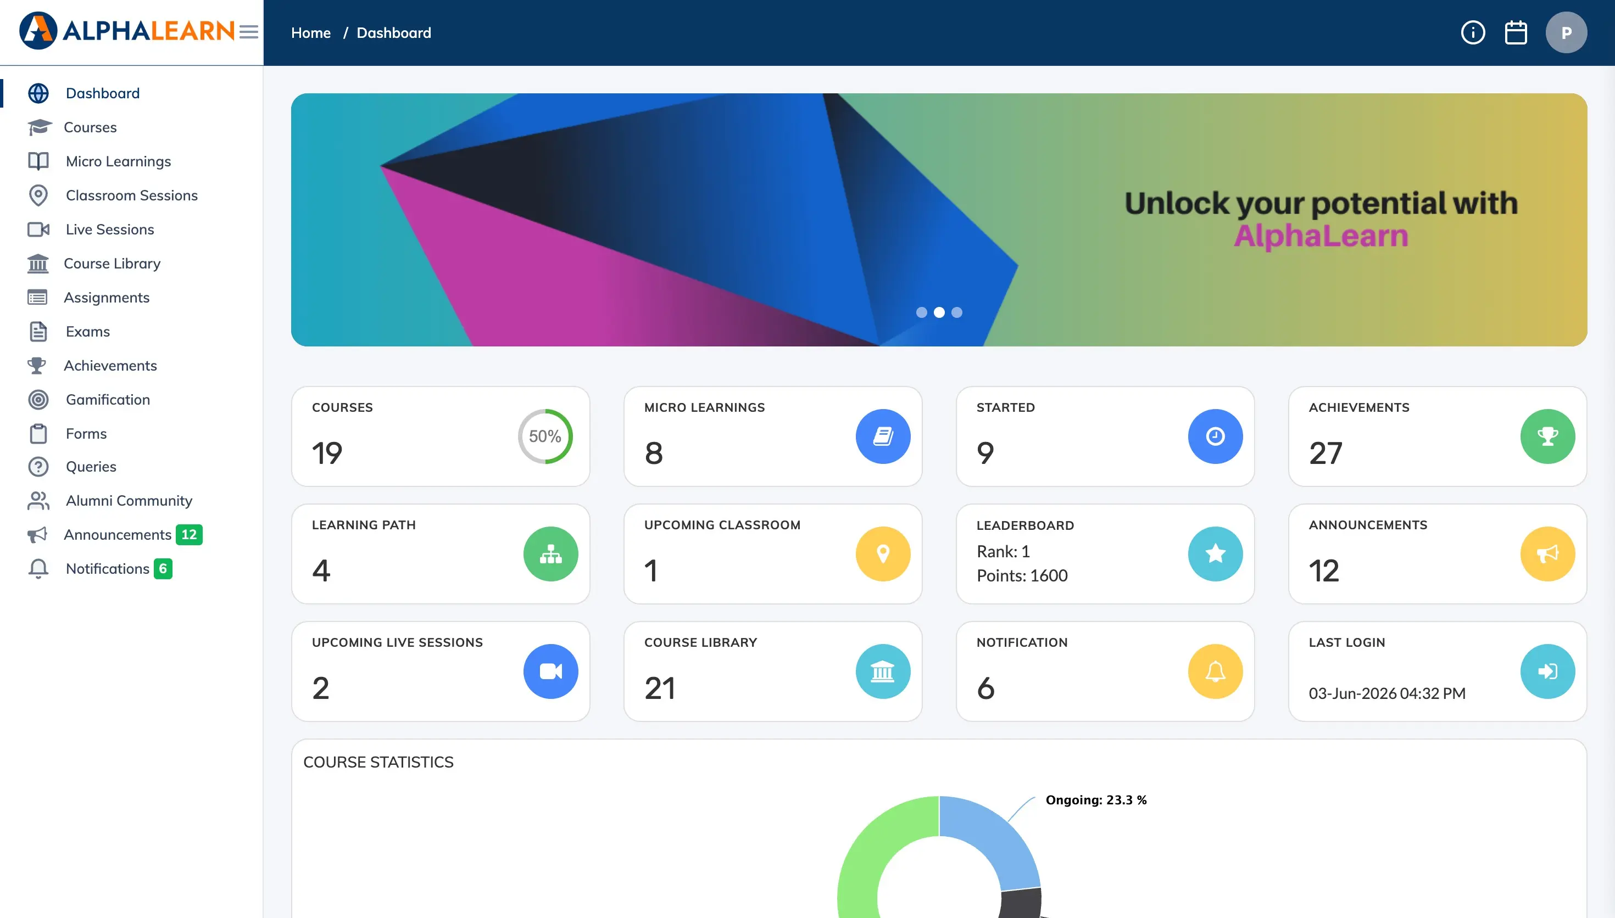Screen dimensions: 1615x918
Task: Click the Achievements count 27
Action: tap(1326, 454)
